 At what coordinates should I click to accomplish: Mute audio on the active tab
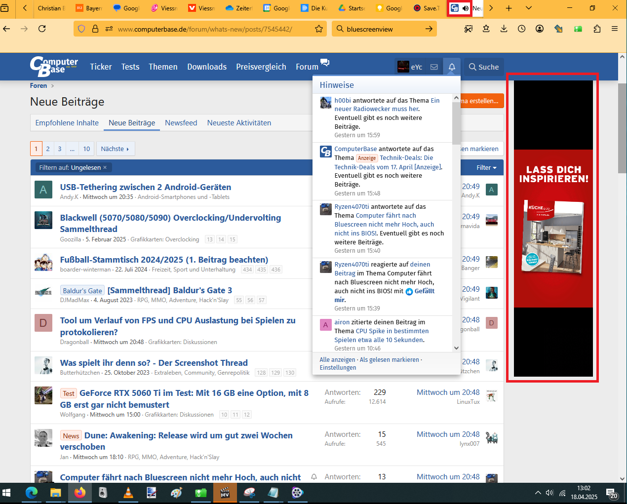pyautogui.click(x=465, y=8)
